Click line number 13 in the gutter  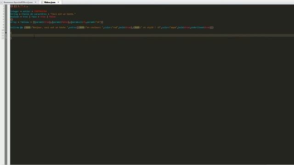pos(3,38)
